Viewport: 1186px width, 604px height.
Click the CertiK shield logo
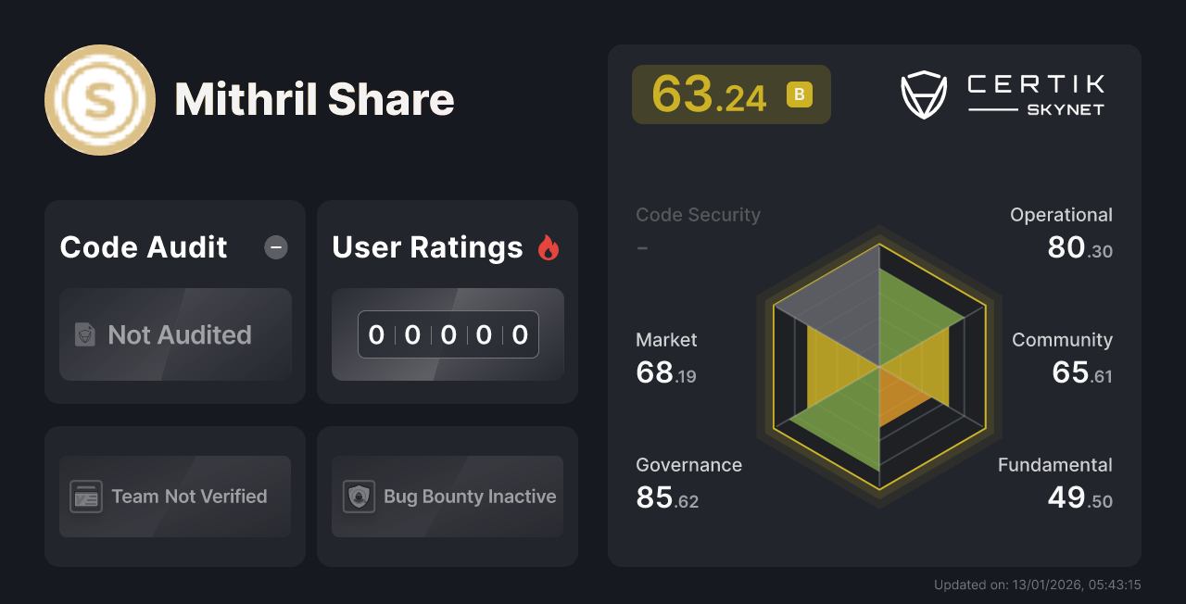click(923, 92)
